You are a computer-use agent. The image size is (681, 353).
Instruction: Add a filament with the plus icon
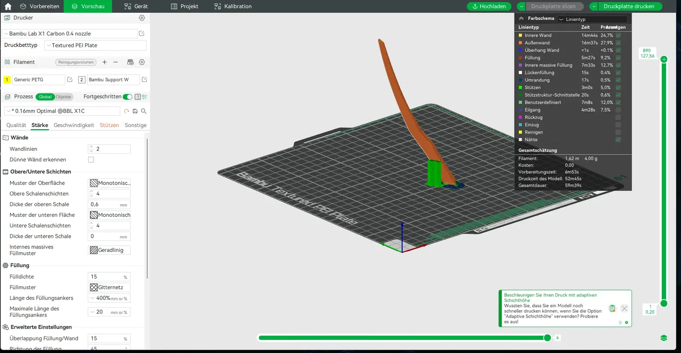(x=104, y=62)
